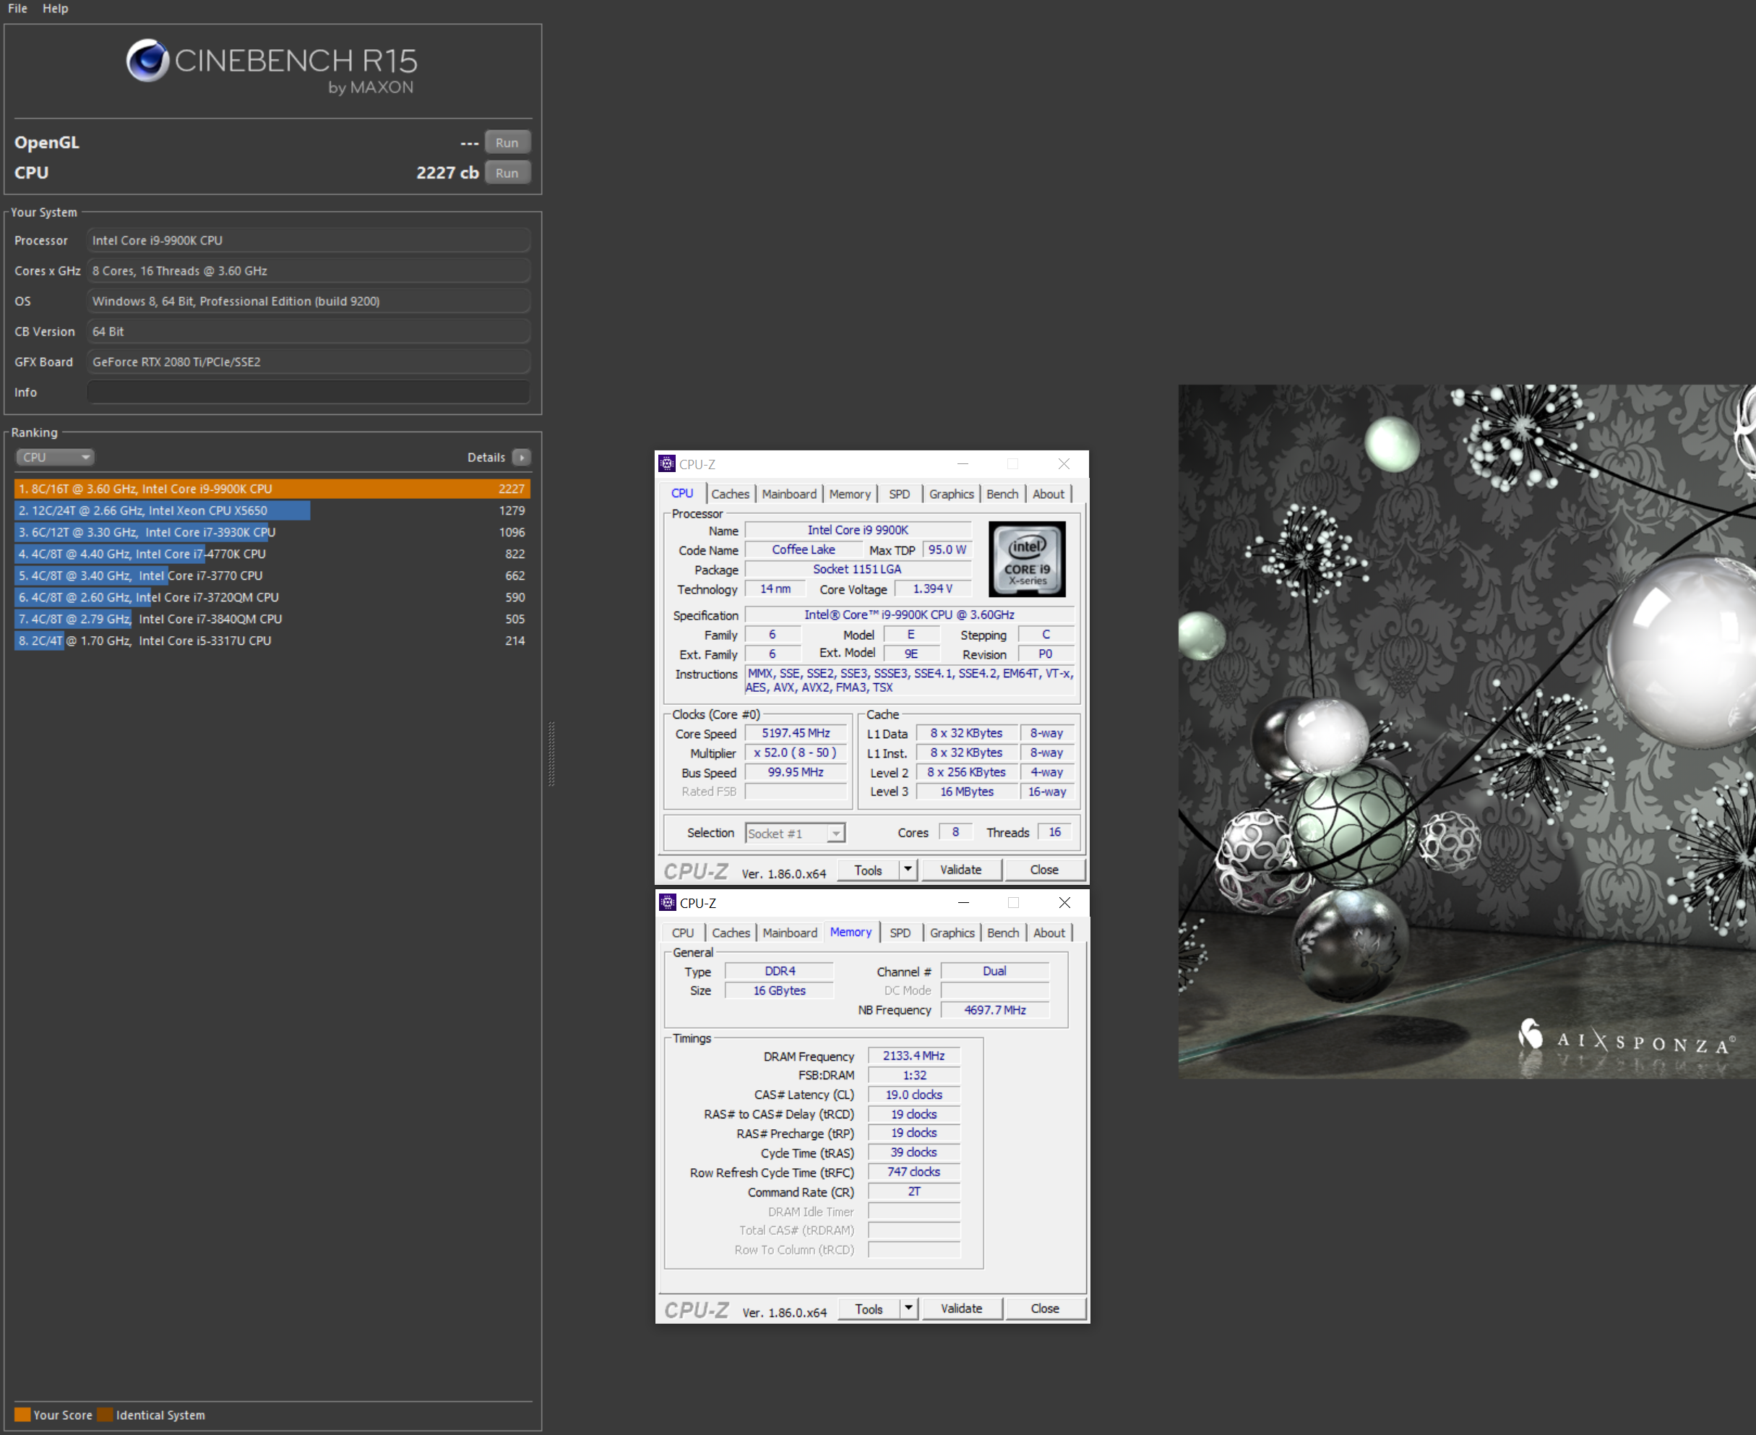Click the panel splitter handle beside ranking
The width and height of the screenshot is (1756, 1435).
[x=551, y=754]
